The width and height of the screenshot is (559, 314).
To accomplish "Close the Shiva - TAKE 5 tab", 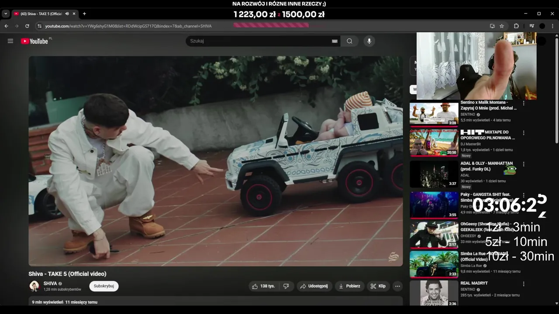I will 74,14.
